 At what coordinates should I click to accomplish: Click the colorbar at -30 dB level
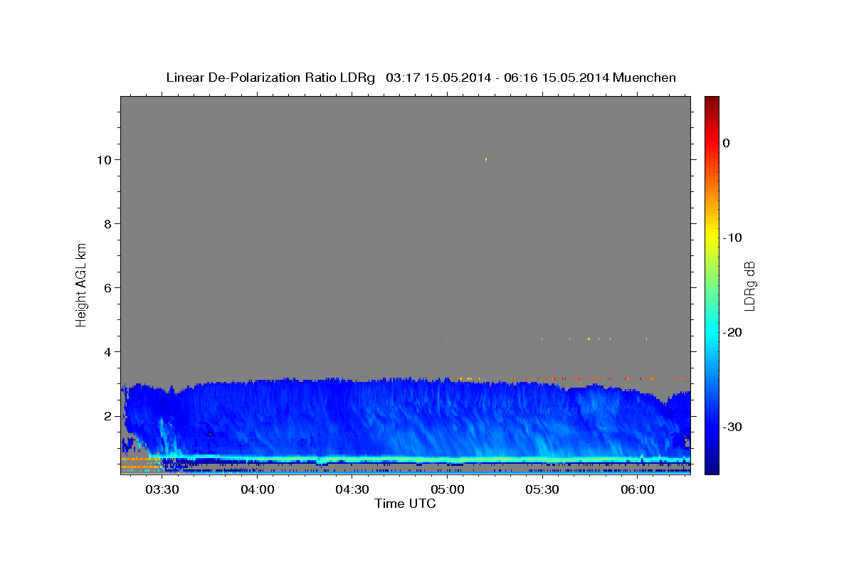(712, 427)
